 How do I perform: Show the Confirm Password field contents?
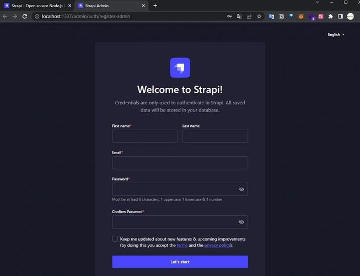(241, 222)
